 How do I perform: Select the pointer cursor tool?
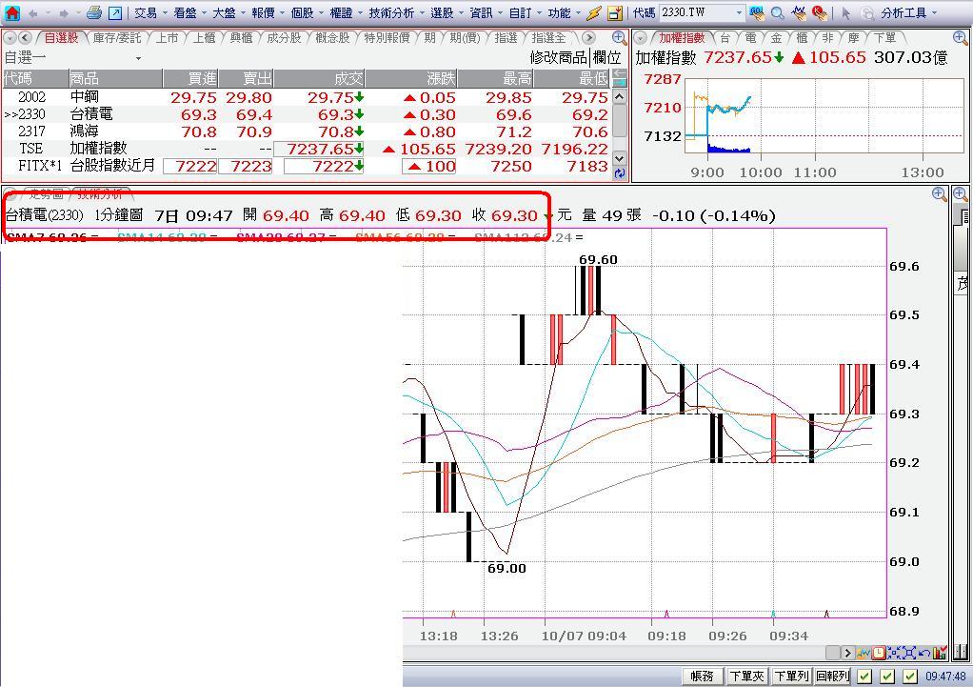[845, 13]
